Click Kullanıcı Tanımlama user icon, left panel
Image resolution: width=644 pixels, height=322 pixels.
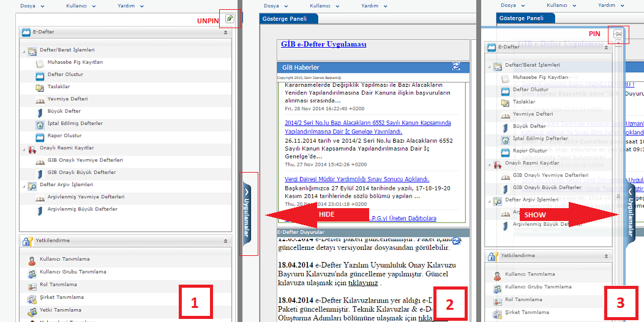pos(32,261)
